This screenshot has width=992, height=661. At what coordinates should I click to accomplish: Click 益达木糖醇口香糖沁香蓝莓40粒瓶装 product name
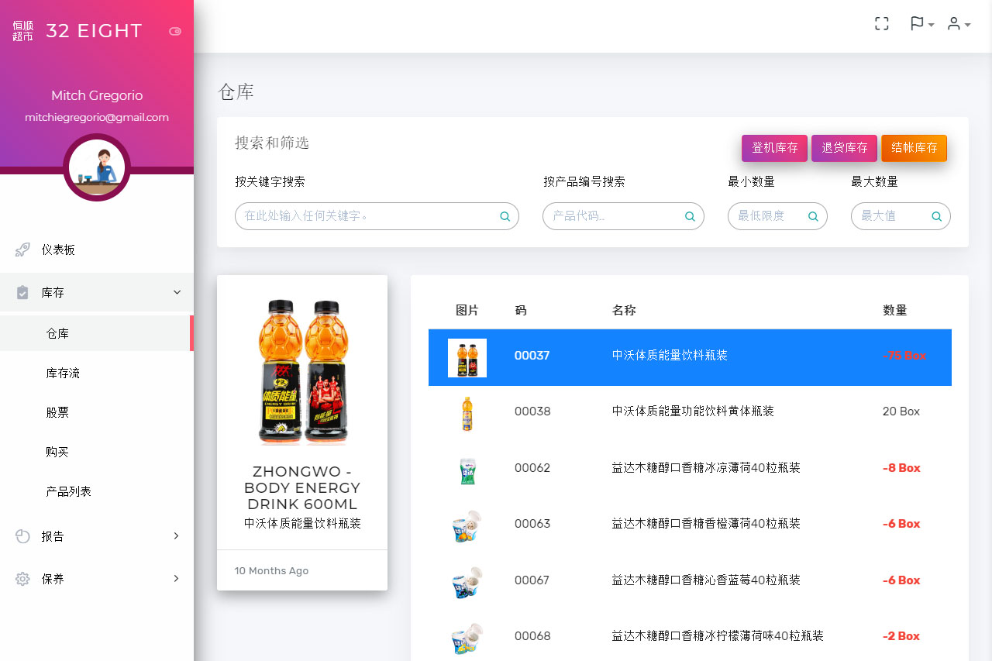(x=706, y=580)
